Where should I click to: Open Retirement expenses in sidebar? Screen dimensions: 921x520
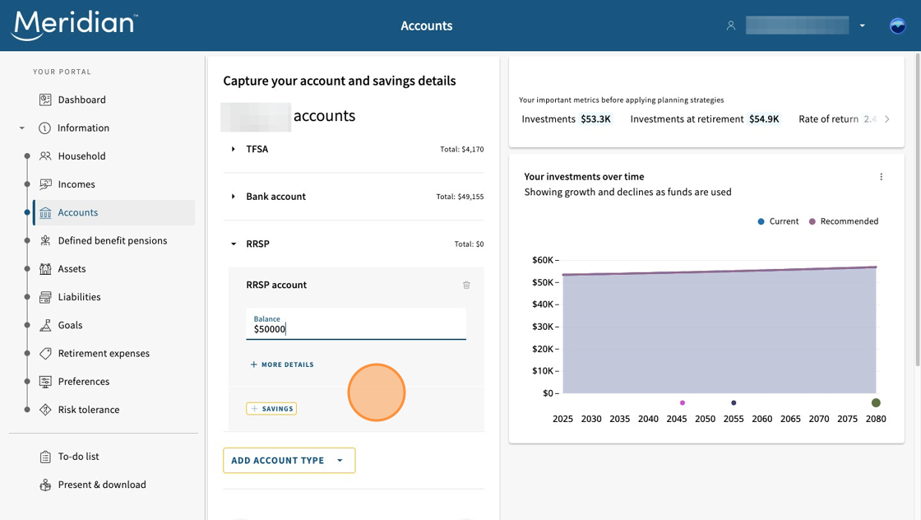pos(104,354)
